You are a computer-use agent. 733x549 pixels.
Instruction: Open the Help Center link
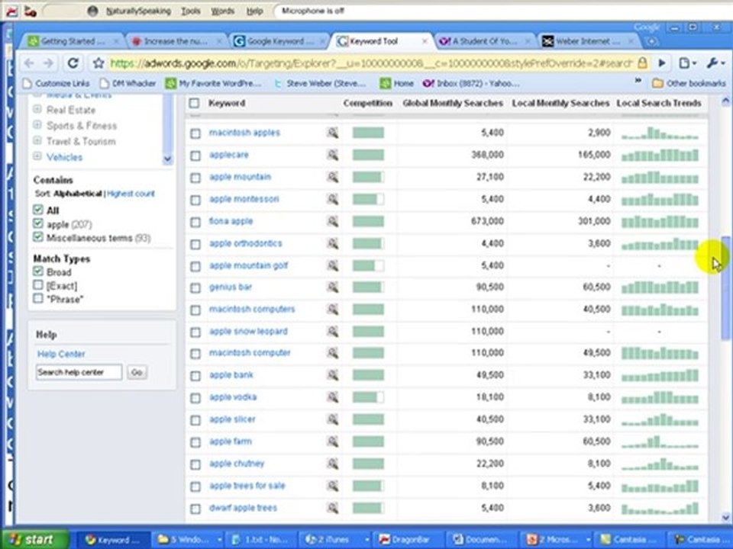(x=61, y=354)
